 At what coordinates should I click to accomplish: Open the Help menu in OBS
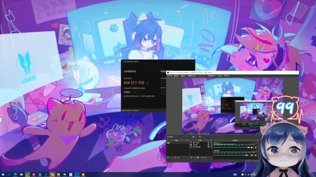coord(227,76)
